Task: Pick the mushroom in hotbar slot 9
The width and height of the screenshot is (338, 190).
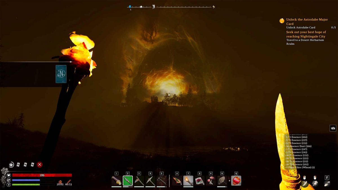Action: pyautogui.click(x=211, y=181)
